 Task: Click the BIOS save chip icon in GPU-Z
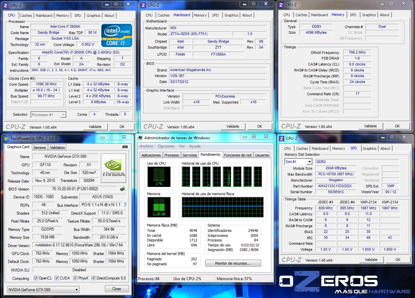(122, 189)
